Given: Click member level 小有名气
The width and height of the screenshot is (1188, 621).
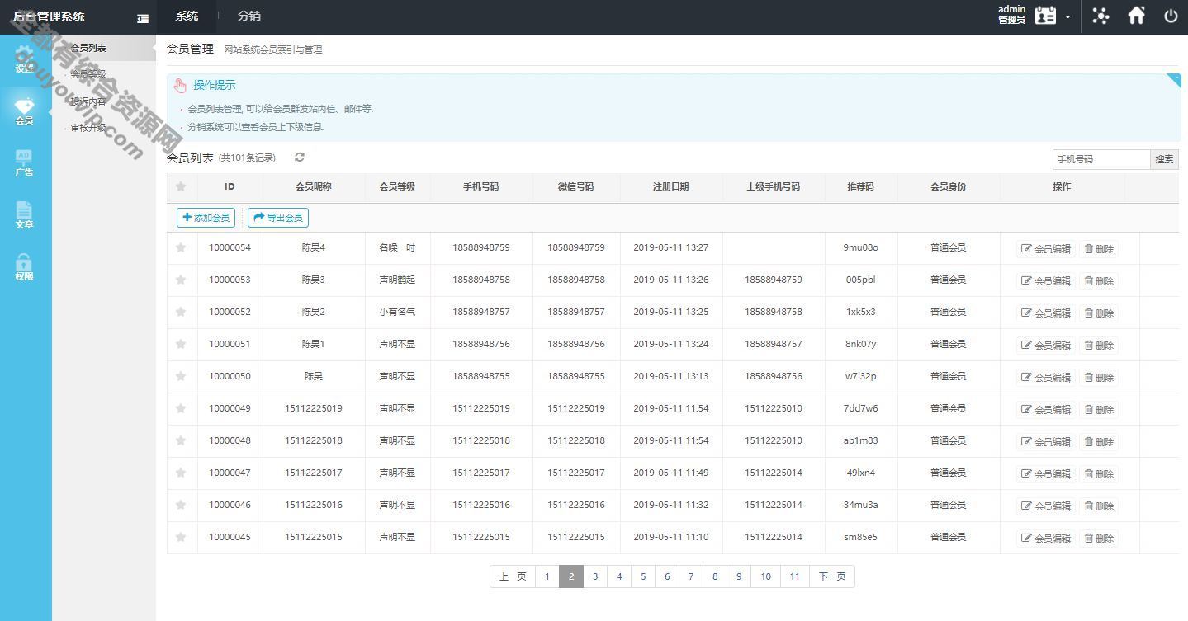Looking at the screenshot, I should point(397,312).
